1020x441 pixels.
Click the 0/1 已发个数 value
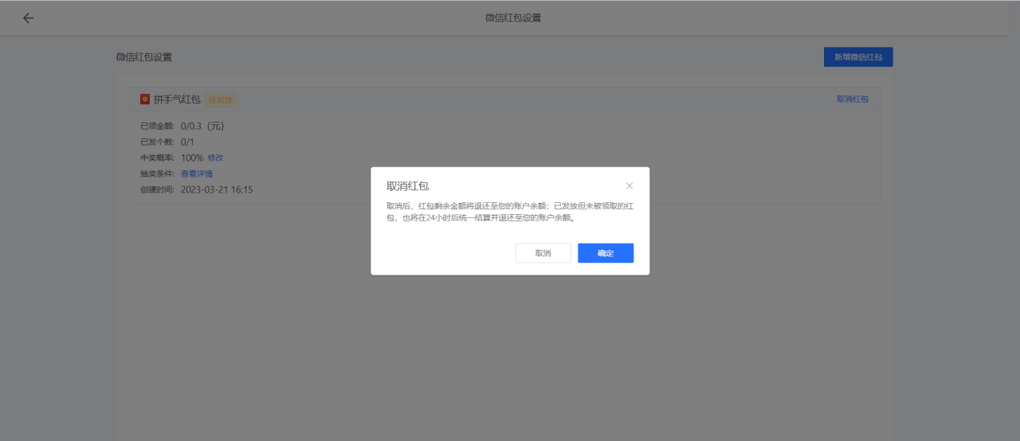tap(187, 142)
